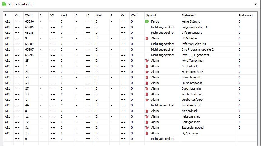Click alarm icon in EQ Motorschutz row
261x146 pixels.
pyautogui.click(x=147, y=72)
